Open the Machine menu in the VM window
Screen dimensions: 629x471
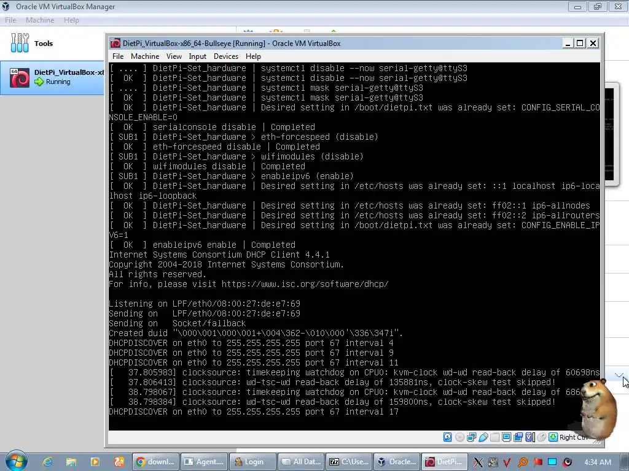[x=145, y=56]
